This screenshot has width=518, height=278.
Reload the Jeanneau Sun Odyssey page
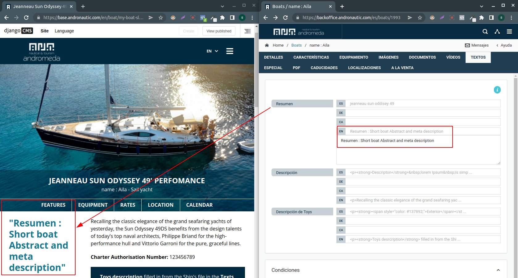tap(26, 18)
